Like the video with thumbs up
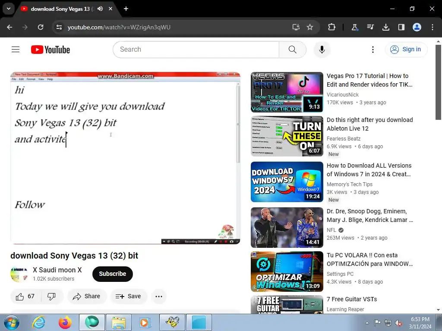Image resolution: width=442 pixels, height=331 pixels. 25,296
